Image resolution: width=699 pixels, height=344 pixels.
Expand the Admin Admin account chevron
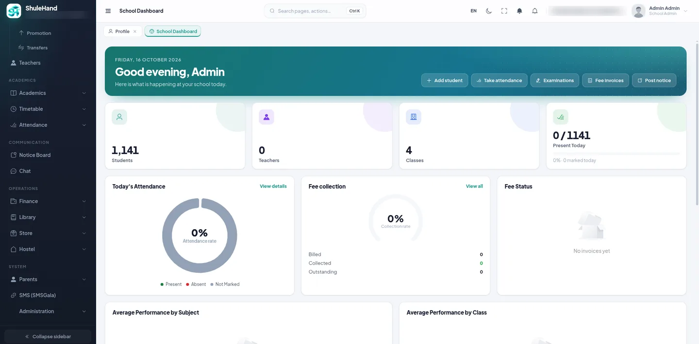[685, 11]
